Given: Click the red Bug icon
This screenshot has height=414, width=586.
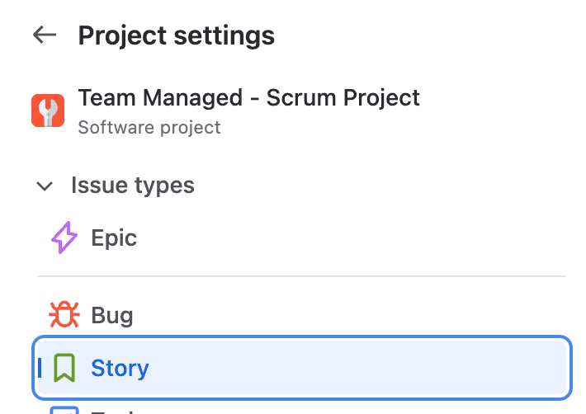Looking at the screenshot, I should 64,315.
